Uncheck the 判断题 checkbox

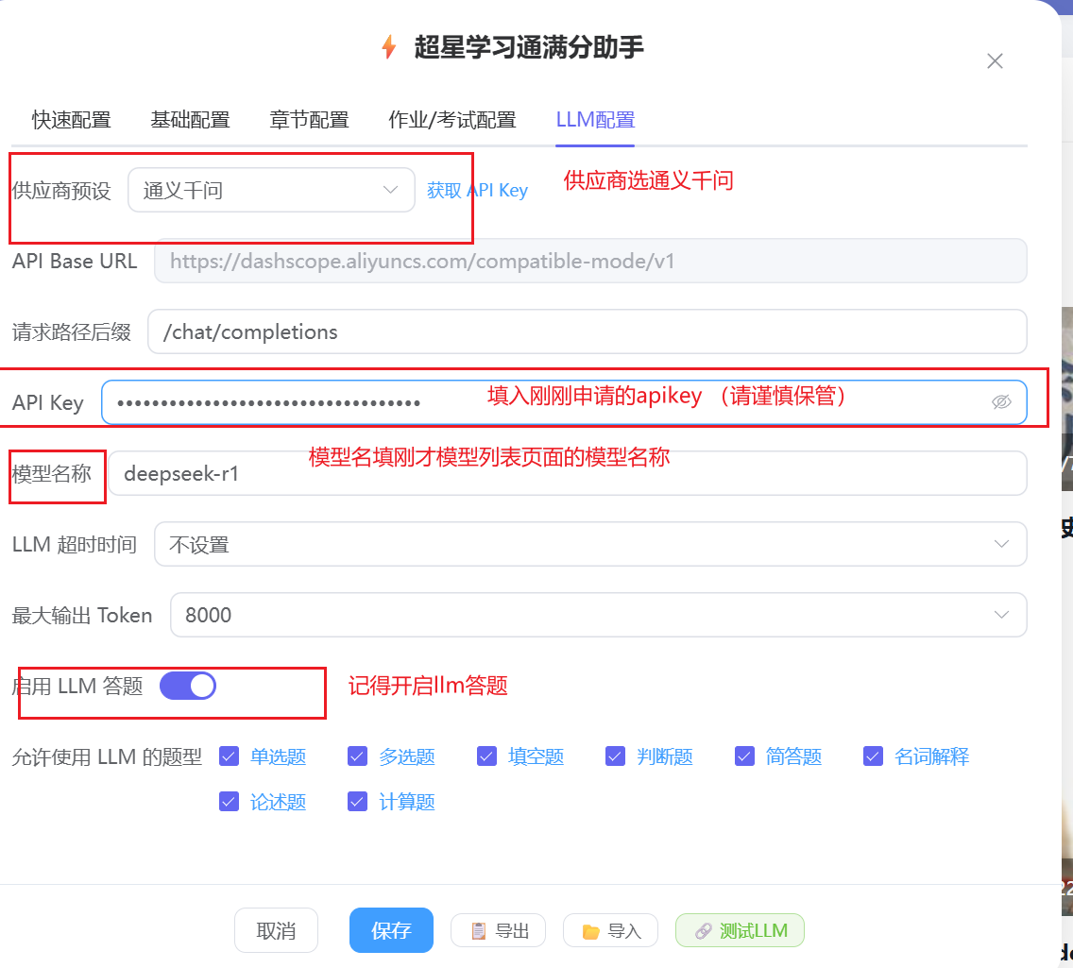pos(615,756)
